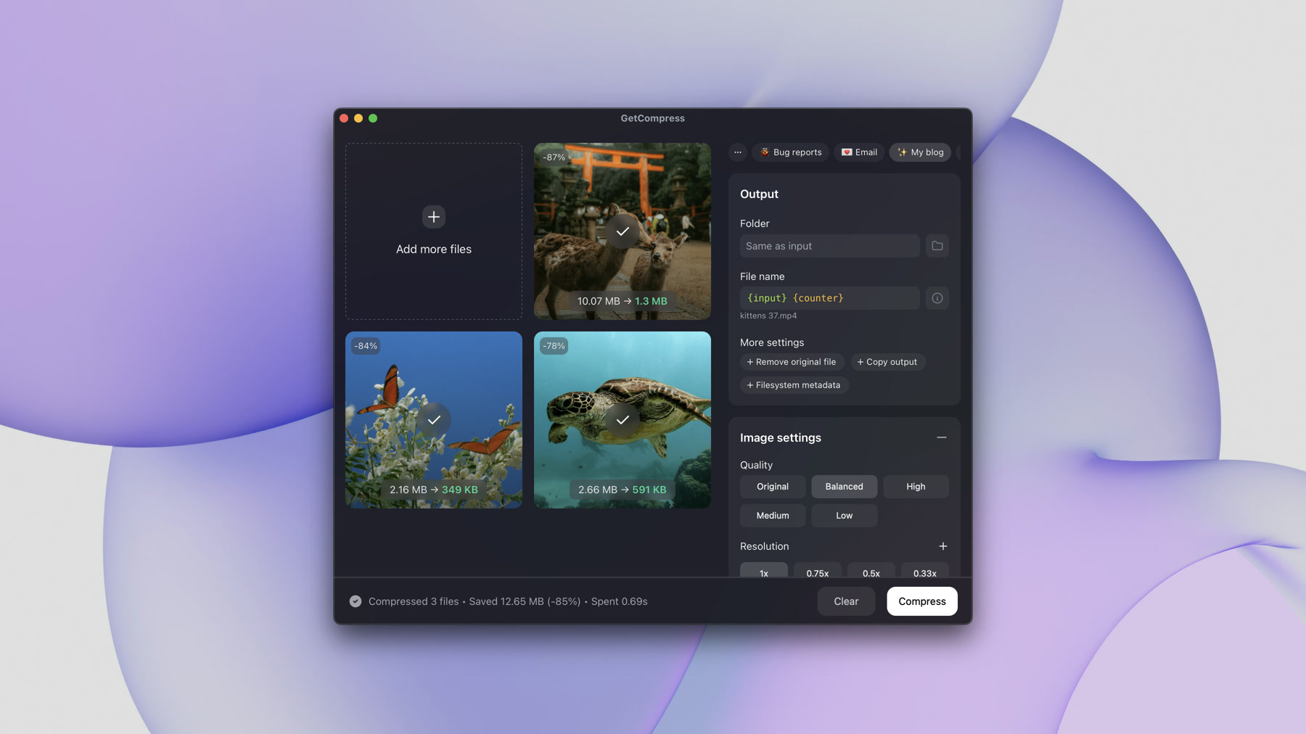The width and height of the screenshot is (1306, 734).
Task: Click the {input} {counter} file name field
Action: tap(829, 298)
